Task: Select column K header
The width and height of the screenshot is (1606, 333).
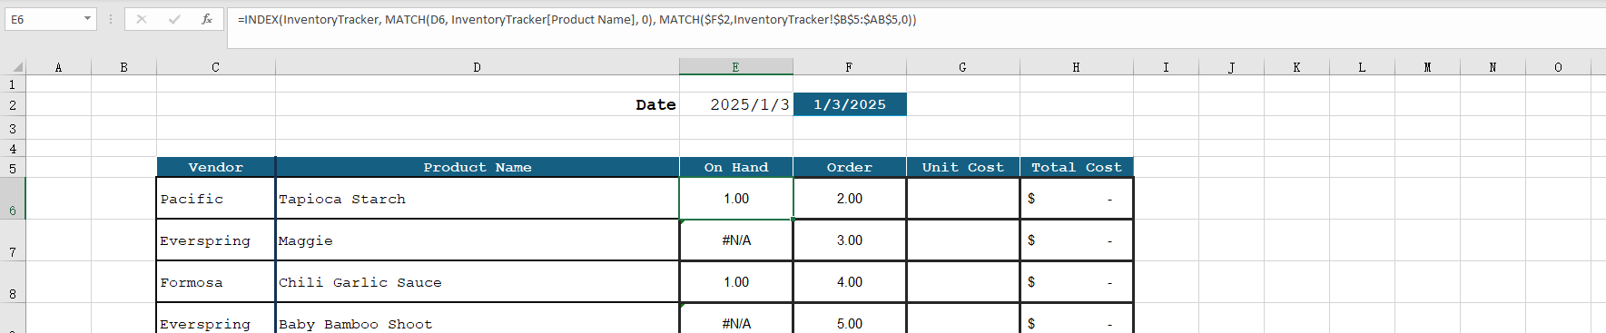Action: 1296,67
